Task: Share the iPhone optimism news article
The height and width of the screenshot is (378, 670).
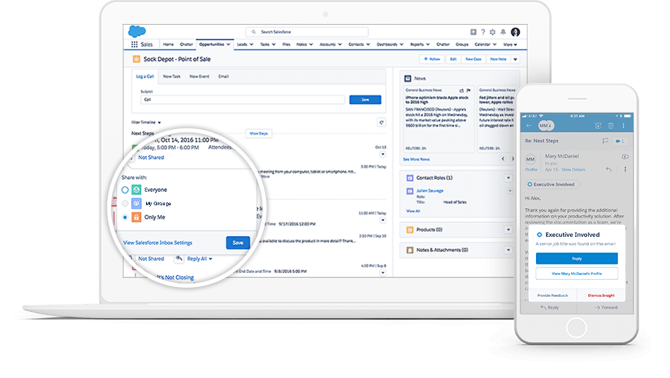Action: (461, 90)
